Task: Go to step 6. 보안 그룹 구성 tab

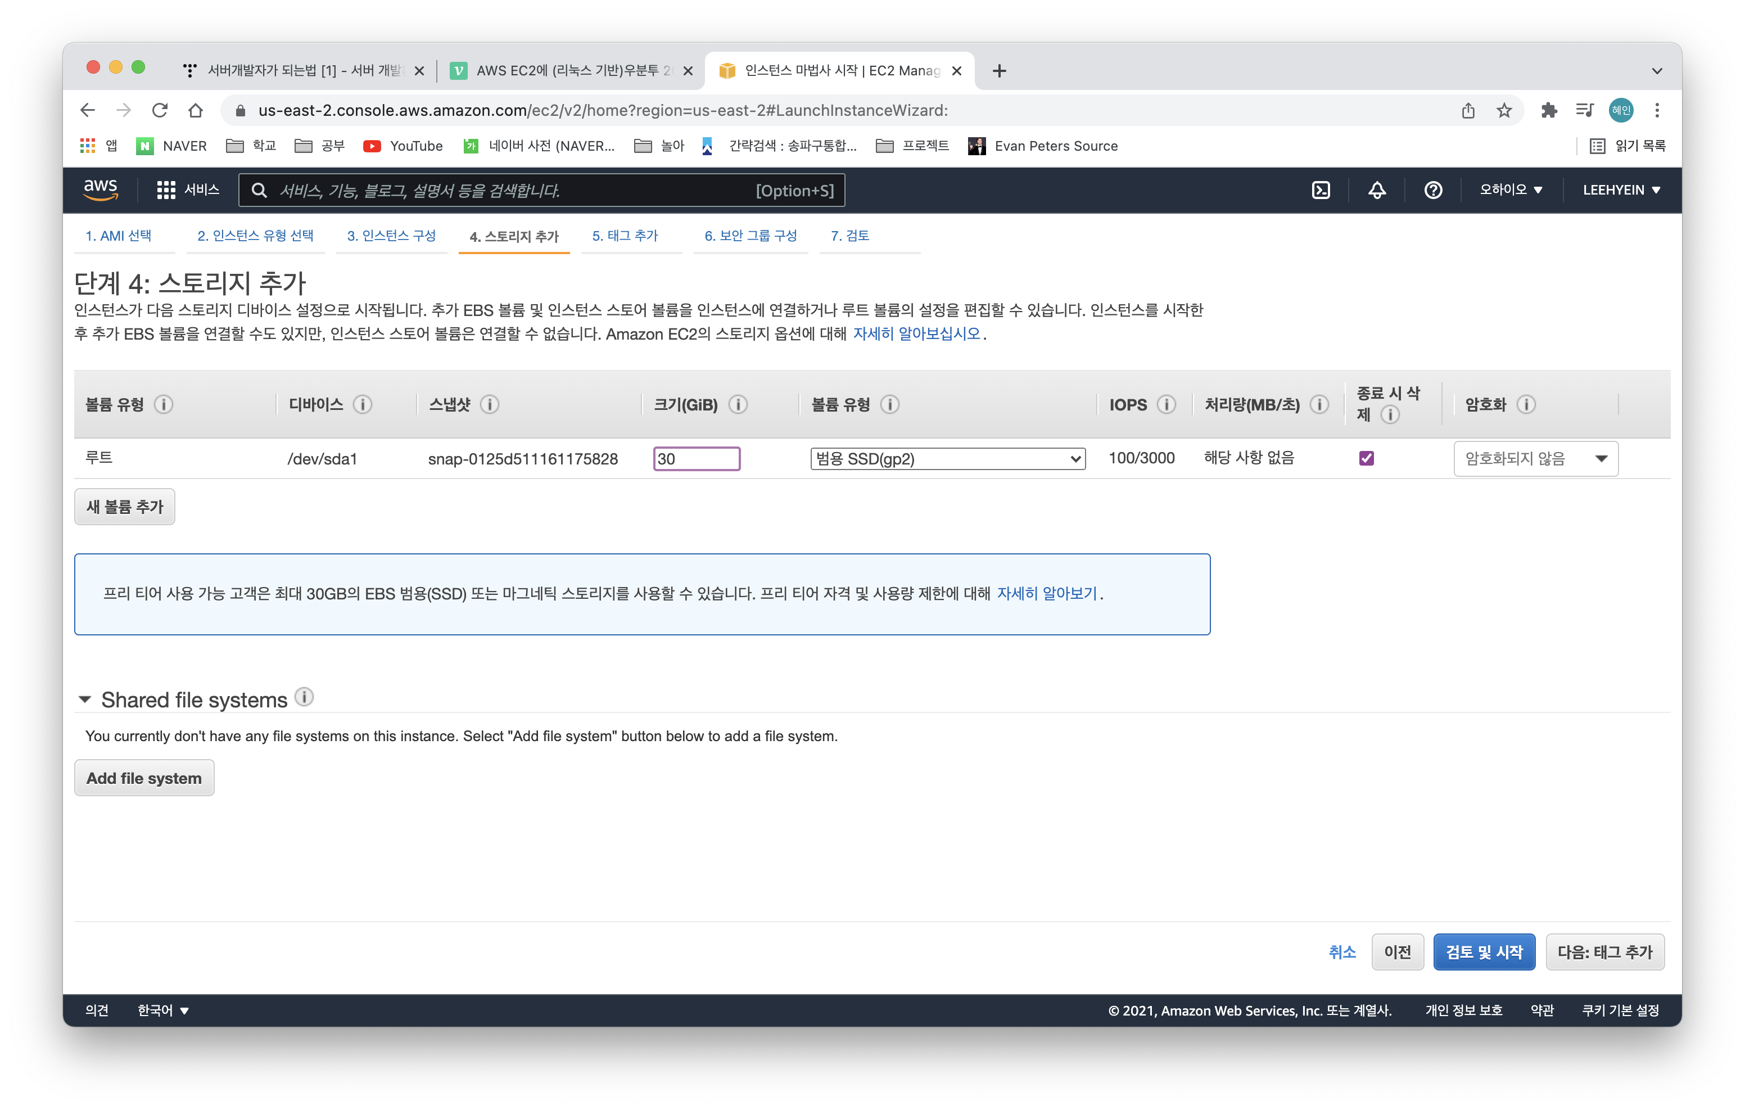Action: point(750,236)
